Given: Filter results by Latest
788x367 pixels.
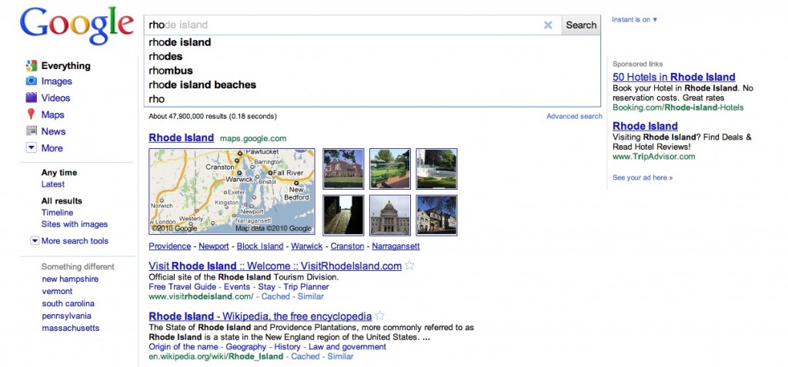Looking at the screenshot, I should (53, 184).
